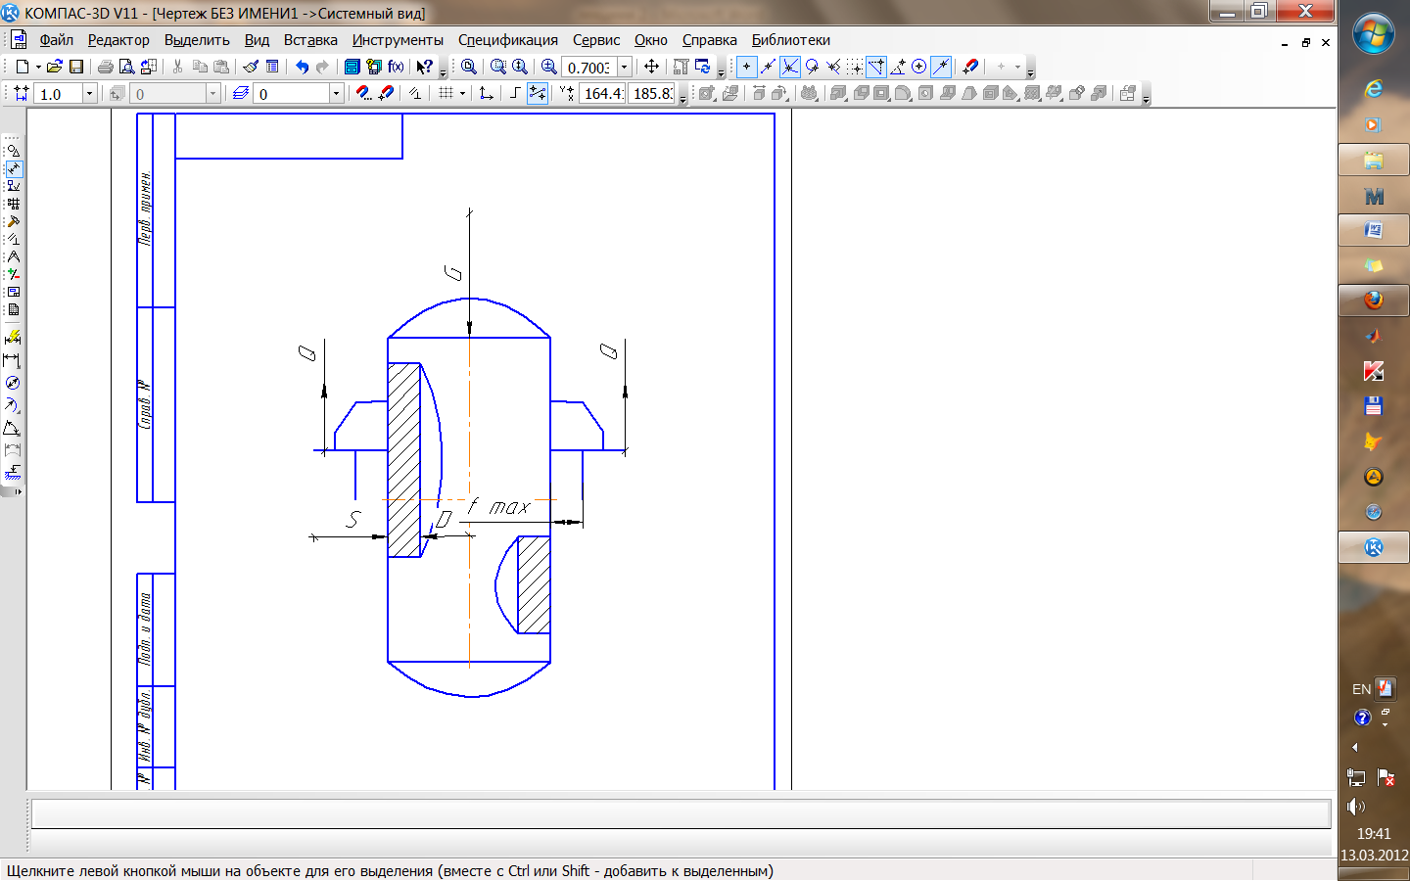Click the Print preview icon

pyautogui.click(x=126, y=67)
